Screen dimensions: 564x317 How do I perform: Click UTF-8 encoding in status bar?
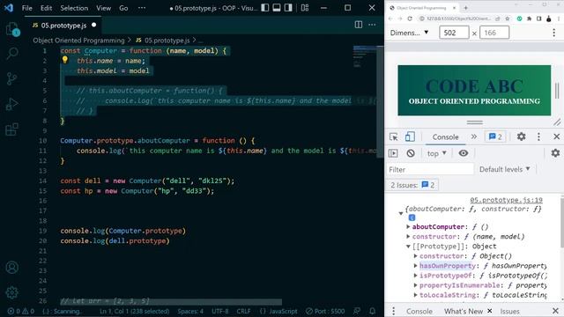click(220, 311)
